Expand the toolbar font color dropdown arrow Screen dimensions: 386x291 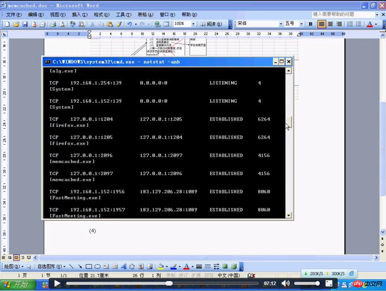pyautogui.click(x=376, y=24)
